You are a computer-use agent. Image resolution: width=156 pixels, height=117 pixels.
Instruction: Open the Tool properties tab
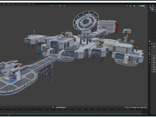[149, 44]
